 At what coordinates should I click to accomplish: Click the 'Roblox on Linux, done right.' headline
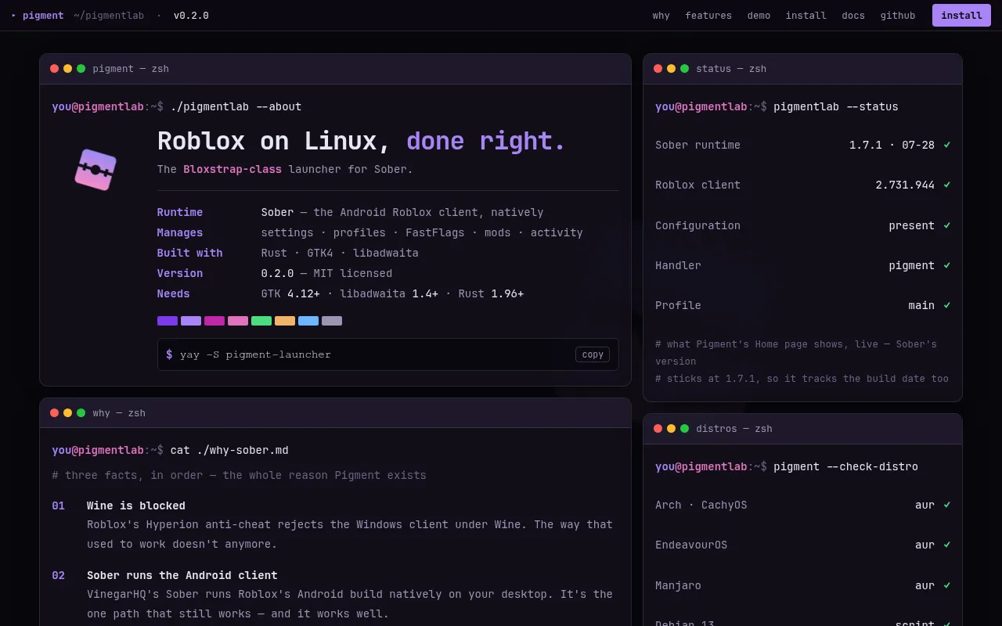(x=361, y=142)
